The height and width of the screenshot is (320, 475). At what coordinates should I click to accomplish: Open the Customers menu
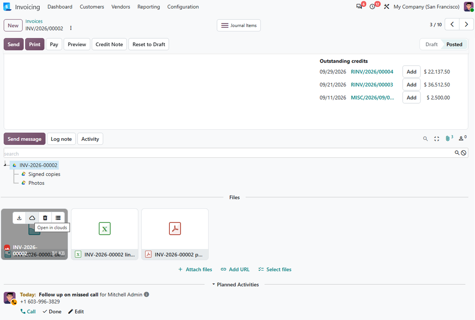(92, 7)
